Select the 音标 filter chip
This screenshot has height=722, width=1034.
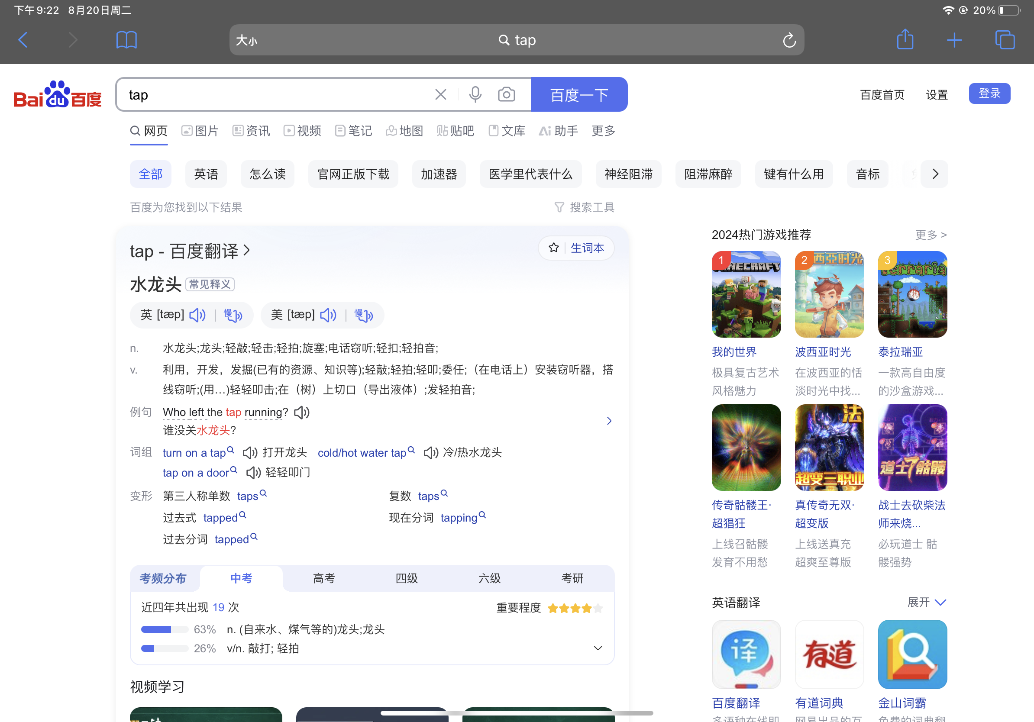[x=867, y=174]
